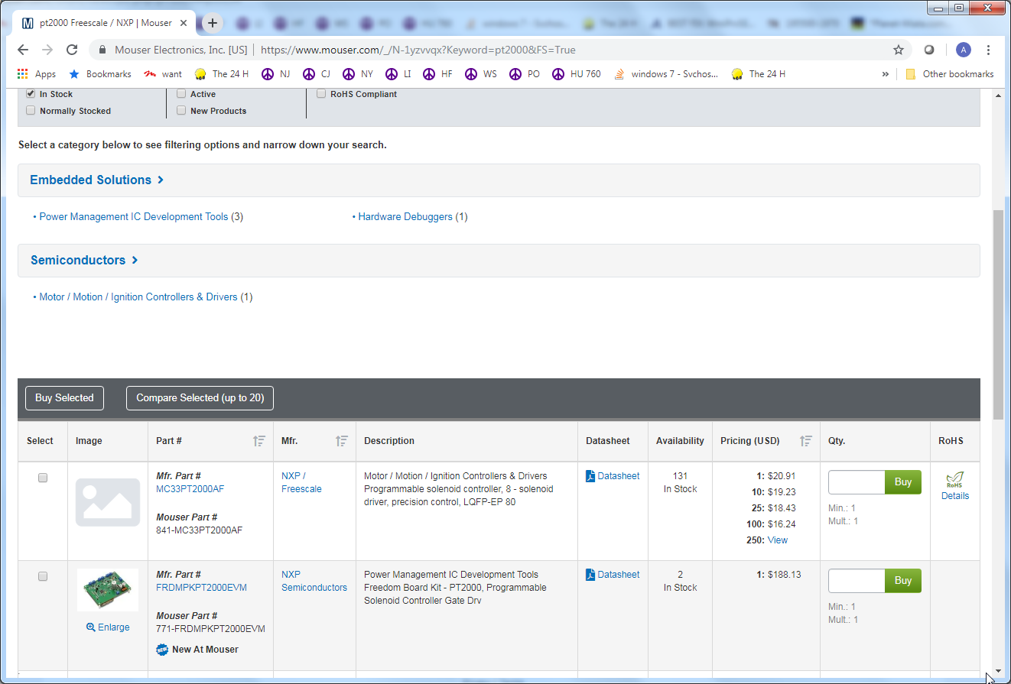The width and height of the screenshot is (1011, 684).
Task: Open the datasheet PDF for MC33PT2000AF
Action: (613, 476)
